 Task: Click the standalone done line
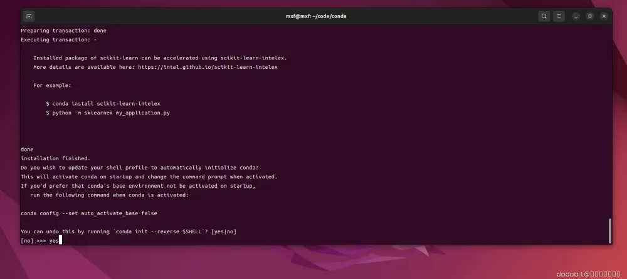click(x=27, y=150)
